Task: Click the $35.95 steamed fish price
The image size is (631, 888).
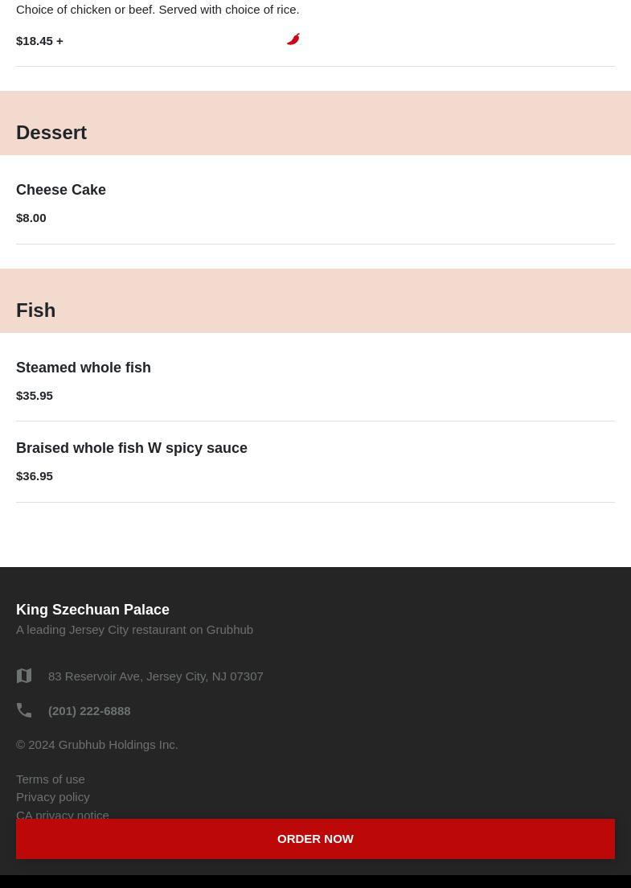Action: click(35, 396)
